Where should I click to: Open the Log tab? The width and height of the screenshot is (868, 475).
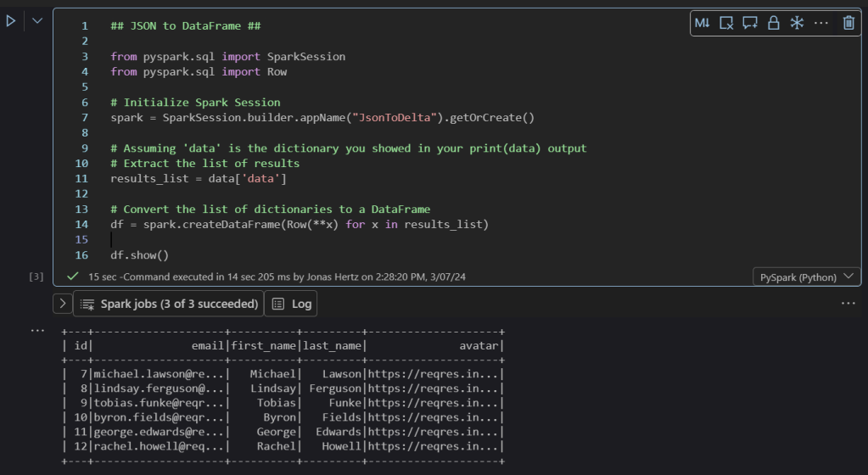(x=291, y=304)
